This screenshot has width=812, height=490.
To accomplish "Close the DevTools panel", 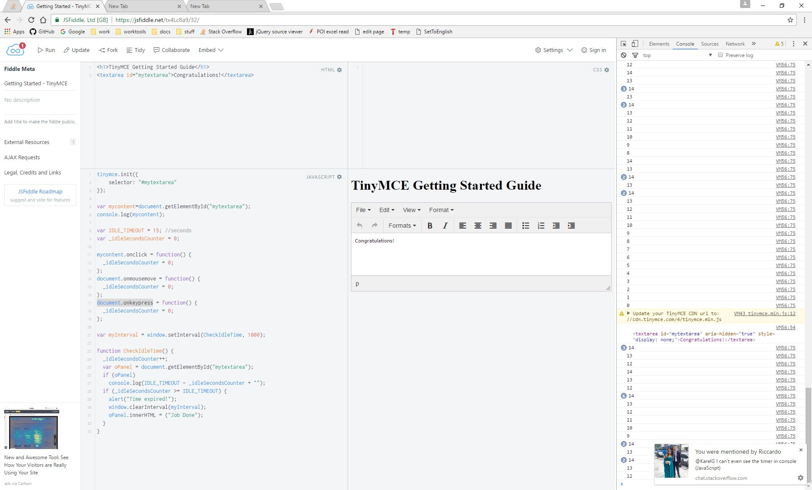I will [805, 44].
